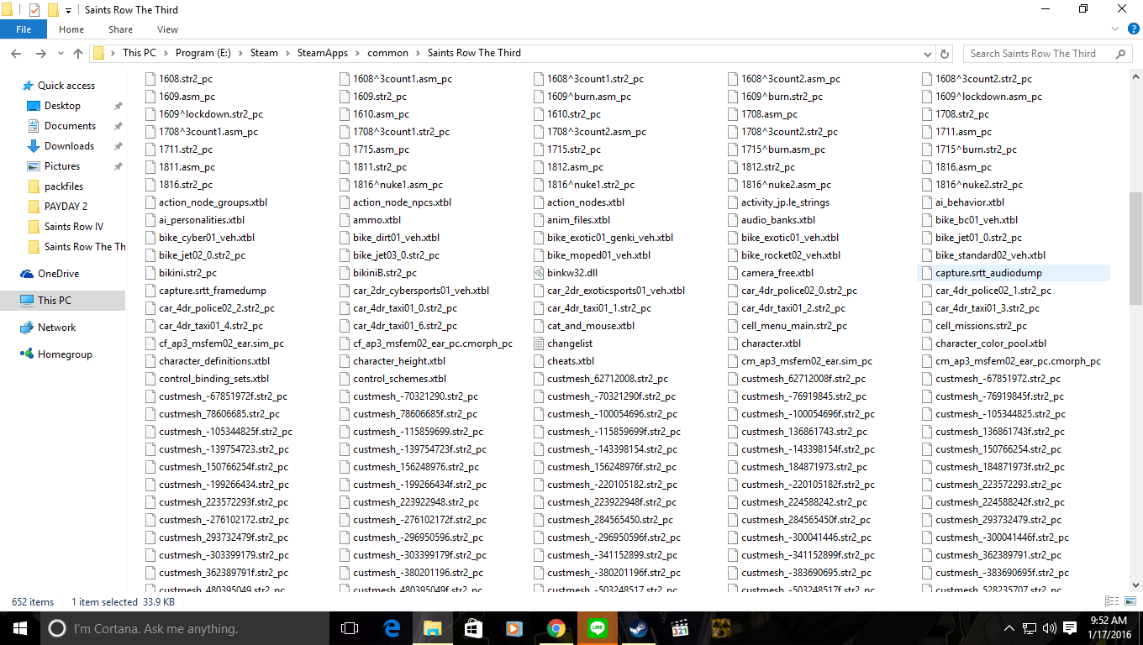
Task: Select Quick access in the navigation pane
Action: tap(66, 86)
